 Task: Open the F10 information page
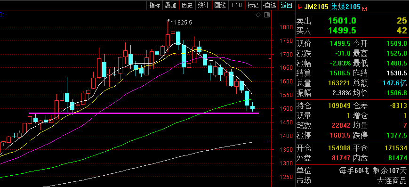(x=237, y=5)
